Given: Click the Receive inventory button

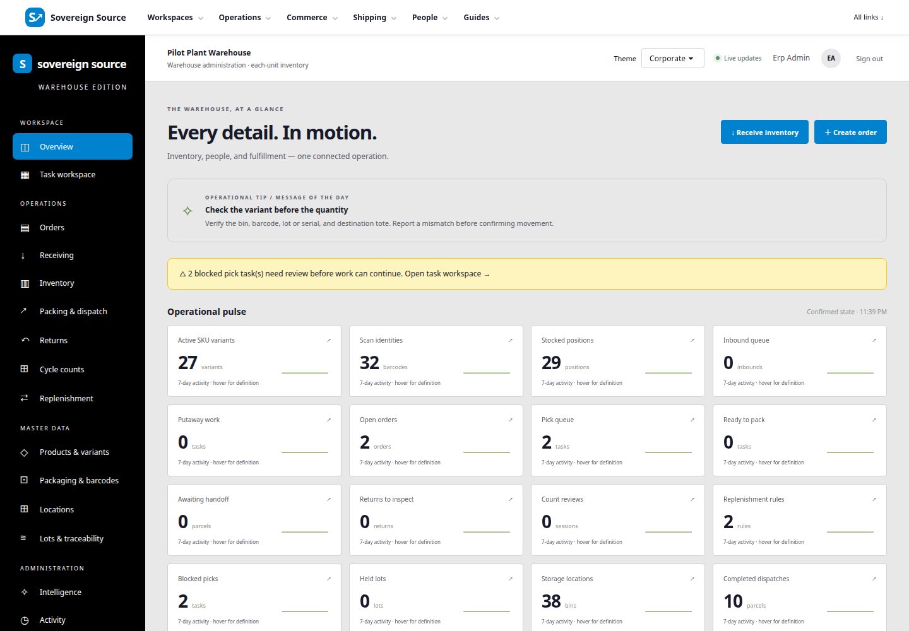Looking at the screenshot, I should click(x=764, y=132).
